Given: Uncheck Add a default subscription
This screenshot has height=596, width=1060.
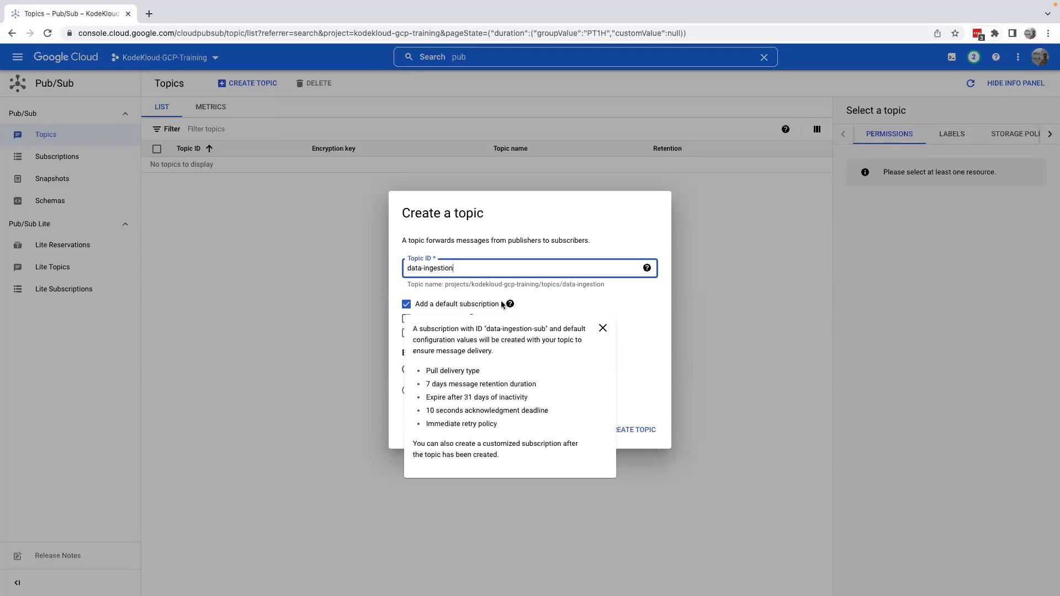Looking at the screenshot, I should coord(406,304).
